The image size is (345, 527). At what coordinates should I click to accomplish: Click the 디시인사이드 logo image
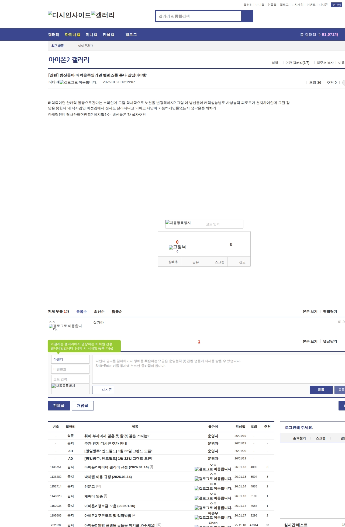(69, 15)
